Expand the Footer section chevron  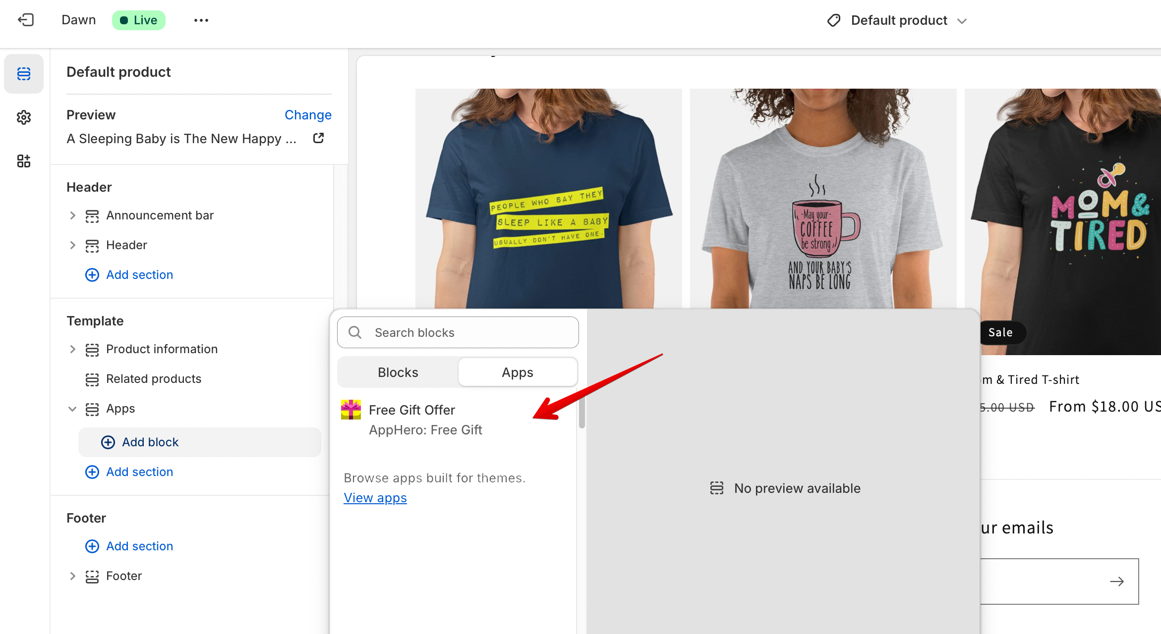click(72, 576)
